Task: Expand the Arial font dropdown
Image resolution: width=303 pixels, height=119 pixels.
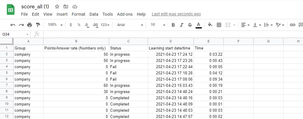Action: 130,25
